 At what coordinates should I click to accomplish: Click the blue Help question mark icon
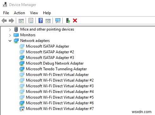coord(40,20)
